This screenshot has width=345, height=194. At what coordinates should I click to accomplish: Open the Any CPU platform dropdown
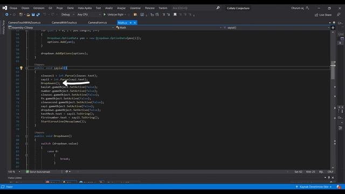pos(88,15)
